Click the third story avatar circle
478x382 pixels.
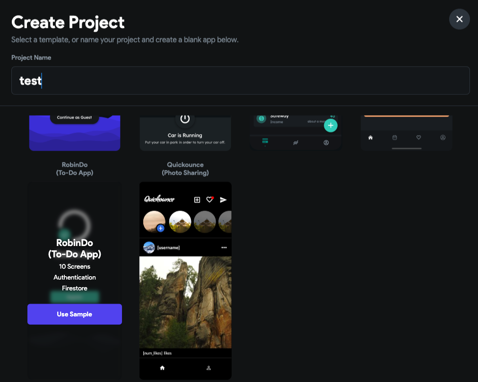[x=205, y=222]
